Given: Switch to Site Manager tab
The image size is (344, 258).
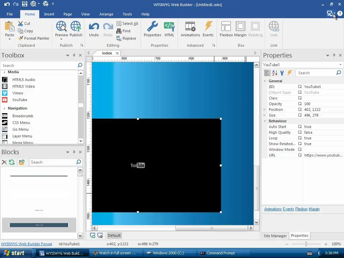Looking at the screenshot, I should 275,235.
